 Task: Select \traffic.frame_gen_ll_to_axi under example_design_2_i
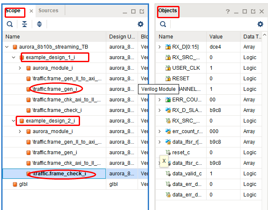pyautogui.click(x=67, y=142)
